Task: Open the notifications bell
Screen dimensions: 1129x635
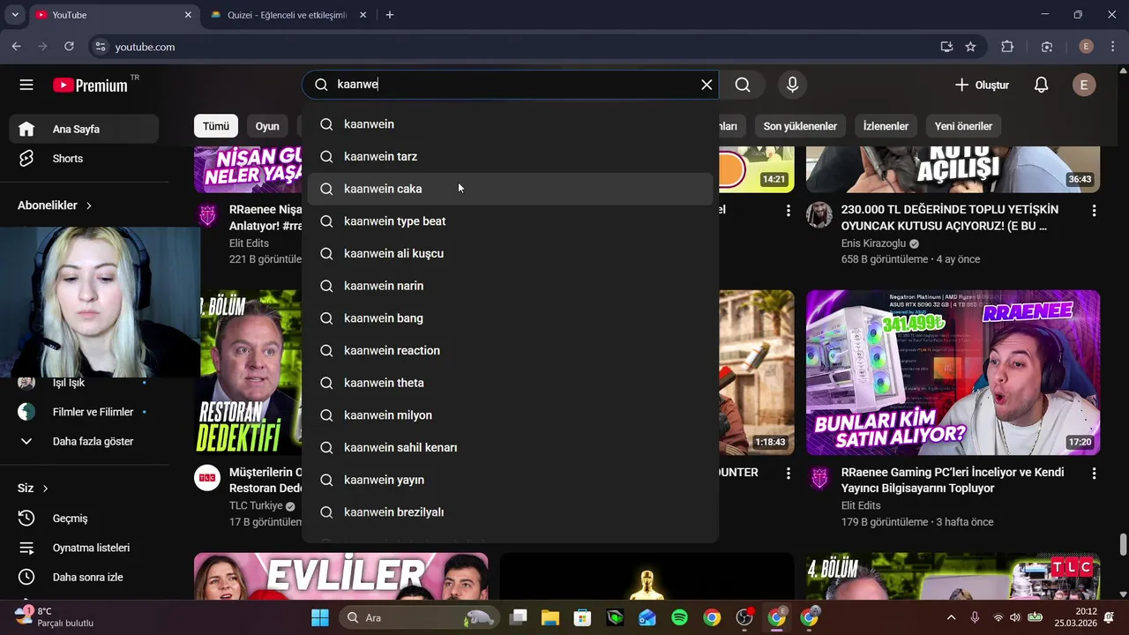Action: [1041, 85]
